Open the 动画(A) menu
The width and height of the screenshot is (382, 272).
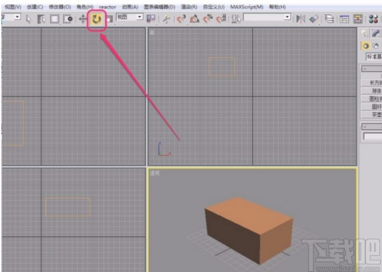[x=130, y=7]
